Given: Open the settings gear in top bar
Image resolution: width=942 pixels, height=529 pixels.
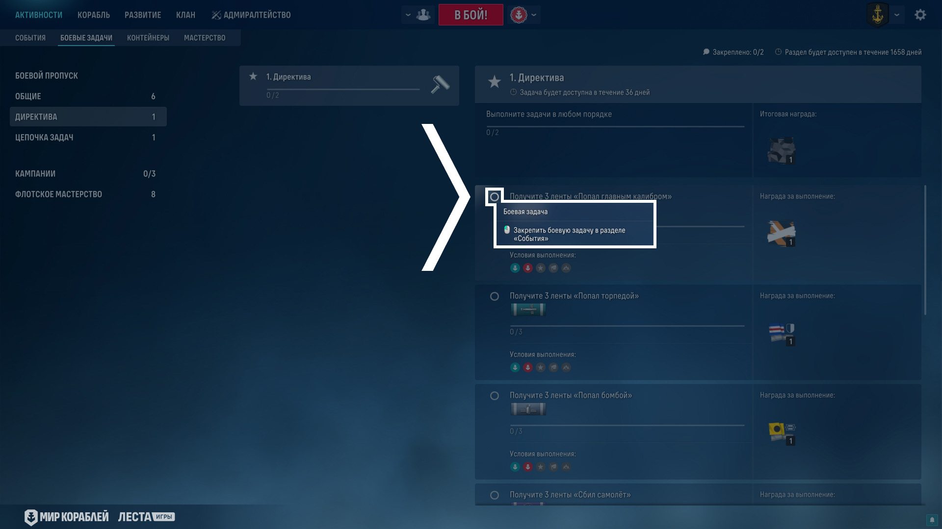Looking at the screenshot, I should (x=920, y=15).
